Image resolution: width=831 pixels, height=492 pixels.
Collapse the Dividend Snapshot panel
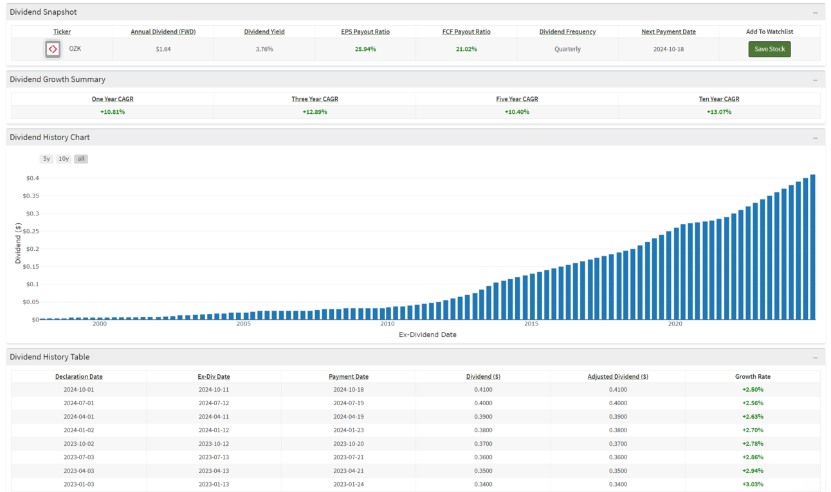pos(815,13)
